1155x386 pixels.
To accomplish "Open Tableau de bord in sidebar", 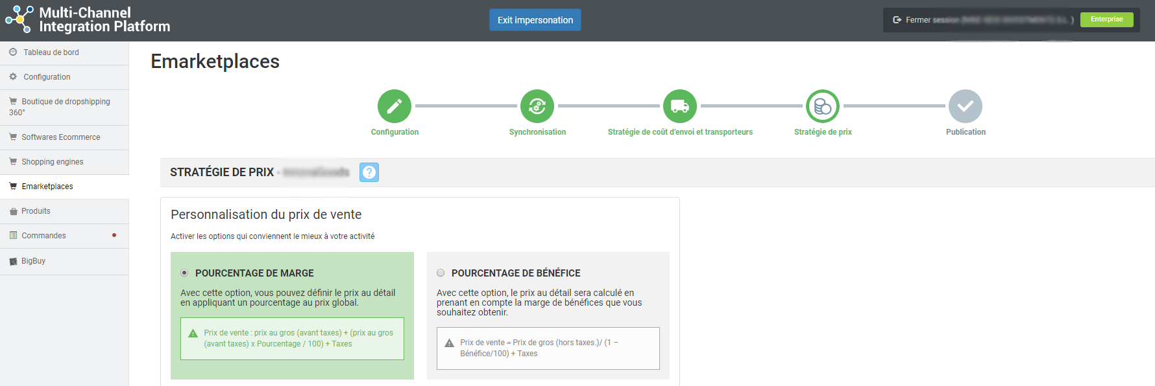I will coord(51,52).
